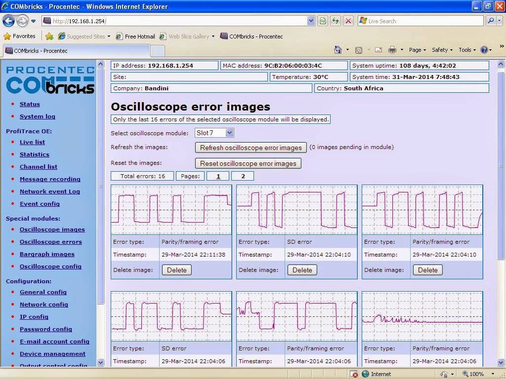Go to error images page 2
This screenshot has height=379, width=506.
[x=243, y=176]
